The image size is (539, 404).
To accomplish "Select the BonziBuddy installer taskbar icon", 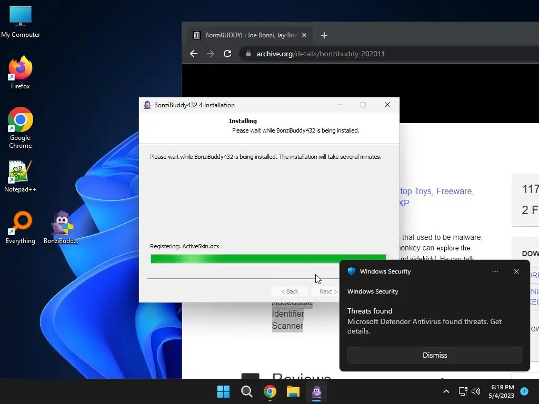I will click(x=316, y=391).
